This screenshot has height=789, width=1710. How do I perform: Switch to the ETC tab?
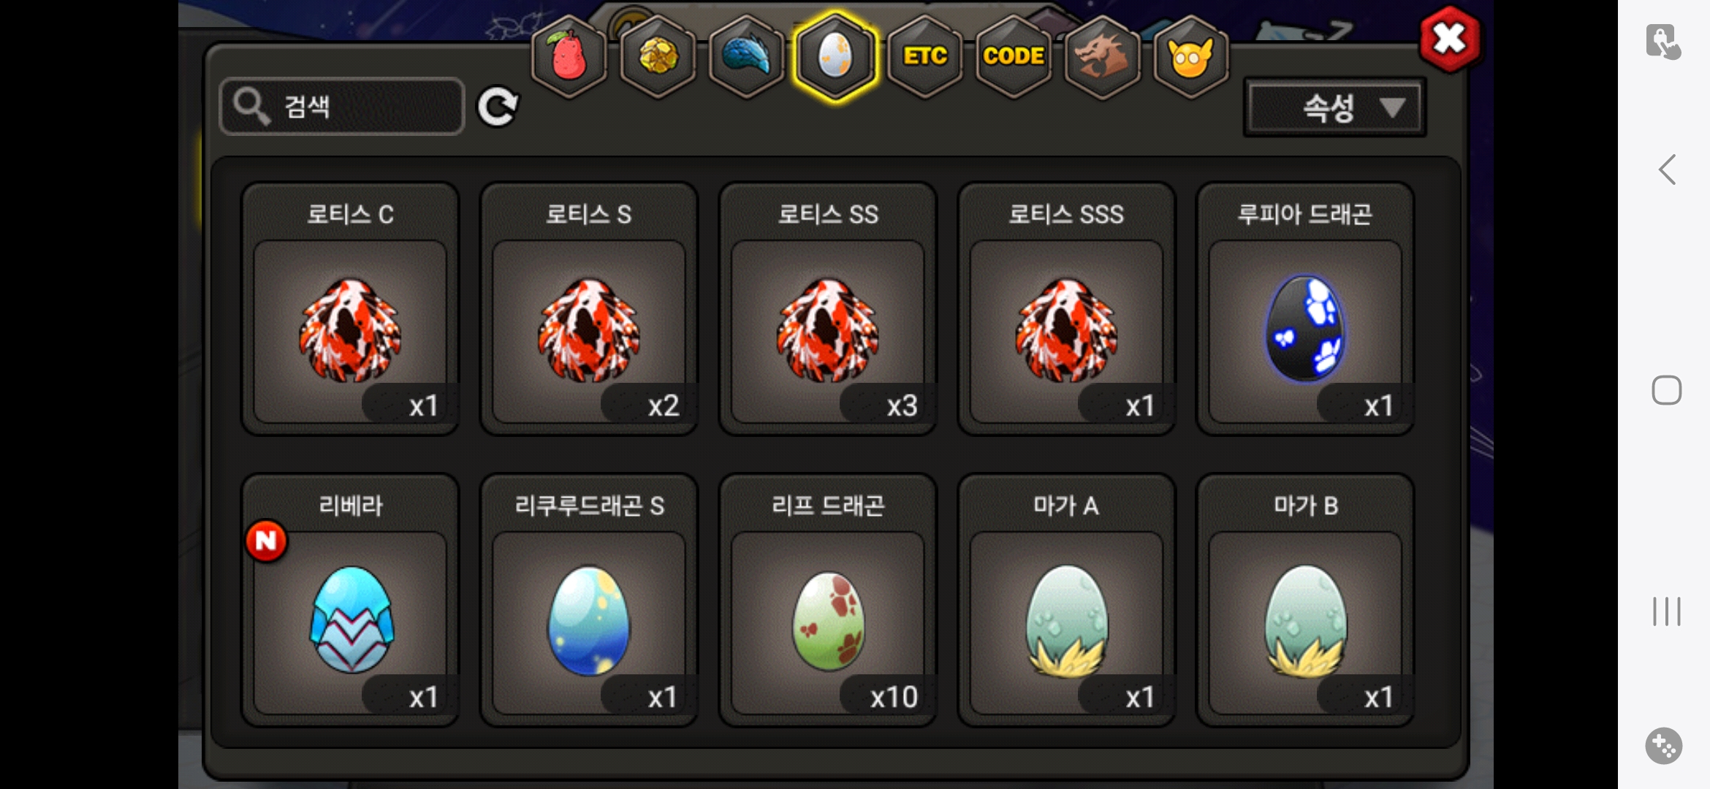pyautogui.click(x=924, y=56)
